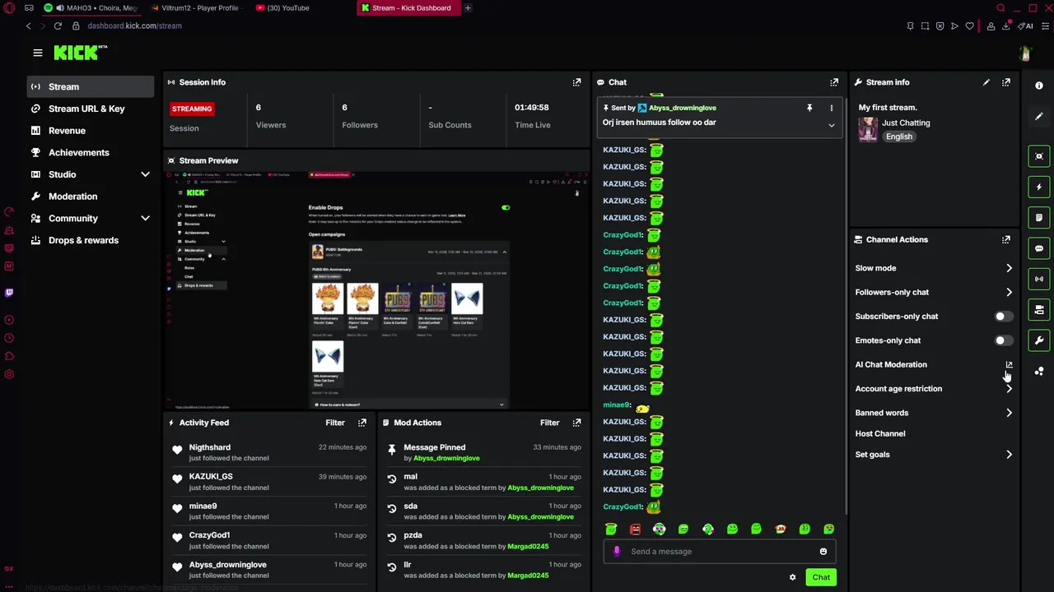
Task: Expand the Studio sidebar section
Action: tap(145, 174)
